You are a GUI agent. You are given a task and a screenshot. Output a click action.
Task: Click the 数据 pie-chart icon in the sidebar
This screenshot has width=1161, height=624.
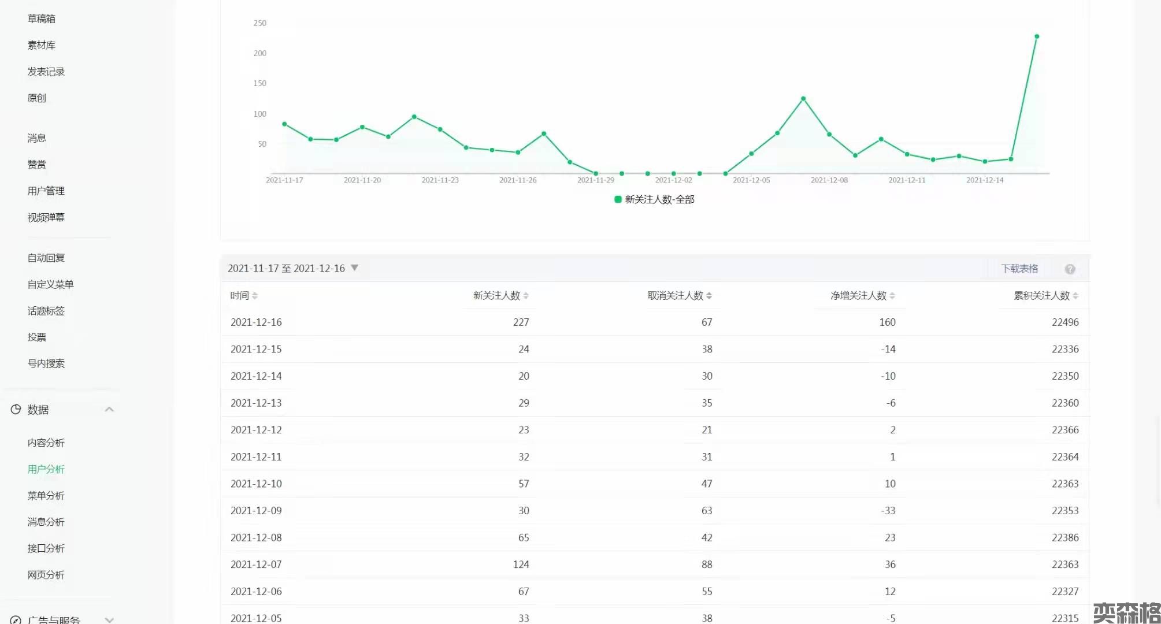[16, 409]
